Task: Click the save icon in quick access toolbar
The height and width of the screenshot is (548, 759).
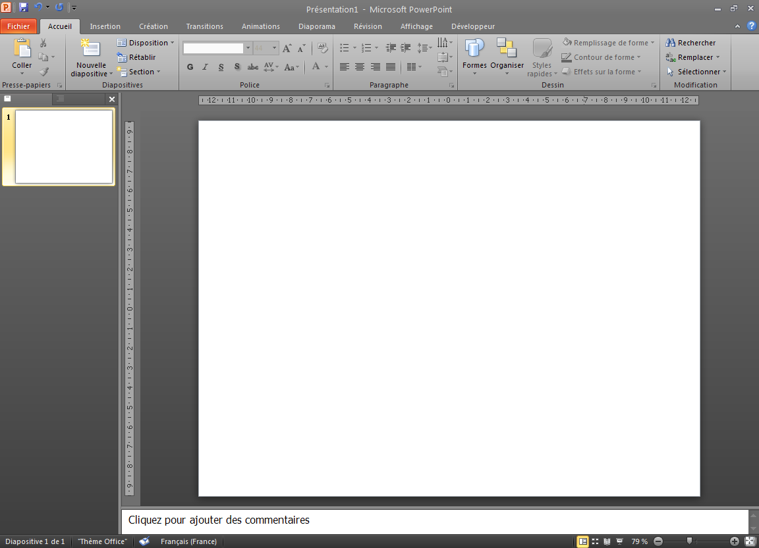Action: pos(24,8)
